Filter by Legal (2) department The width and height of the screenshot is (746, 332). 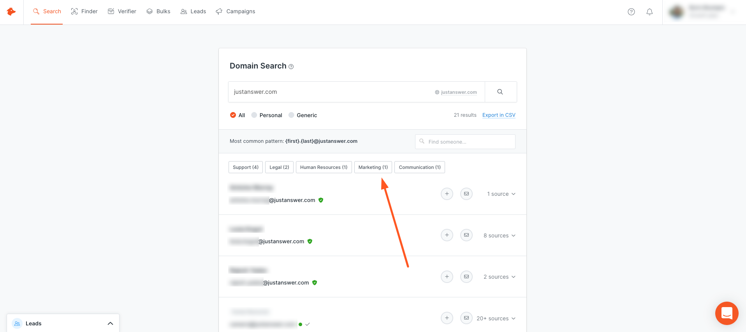[x=279, y=167]
